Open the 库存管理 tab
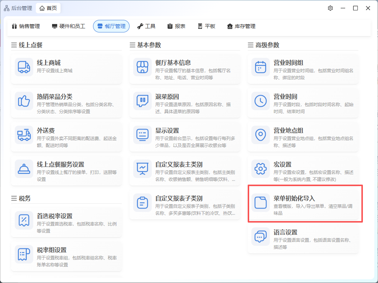378x283 pixels. [241, 26]
